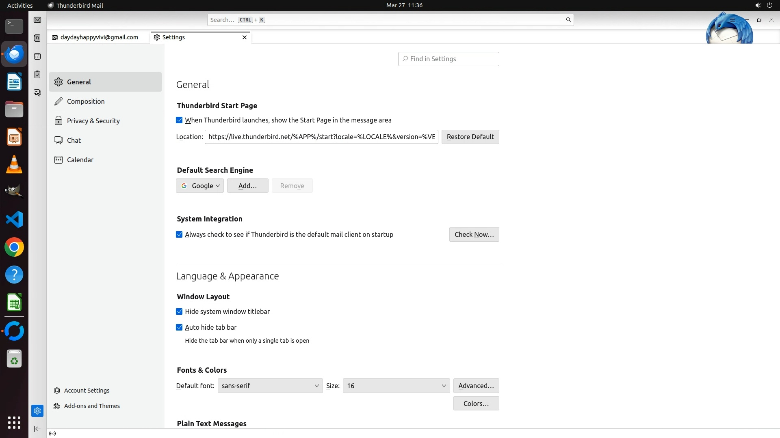
Task: Click the Restore Default button
Action: click(470, 137)
